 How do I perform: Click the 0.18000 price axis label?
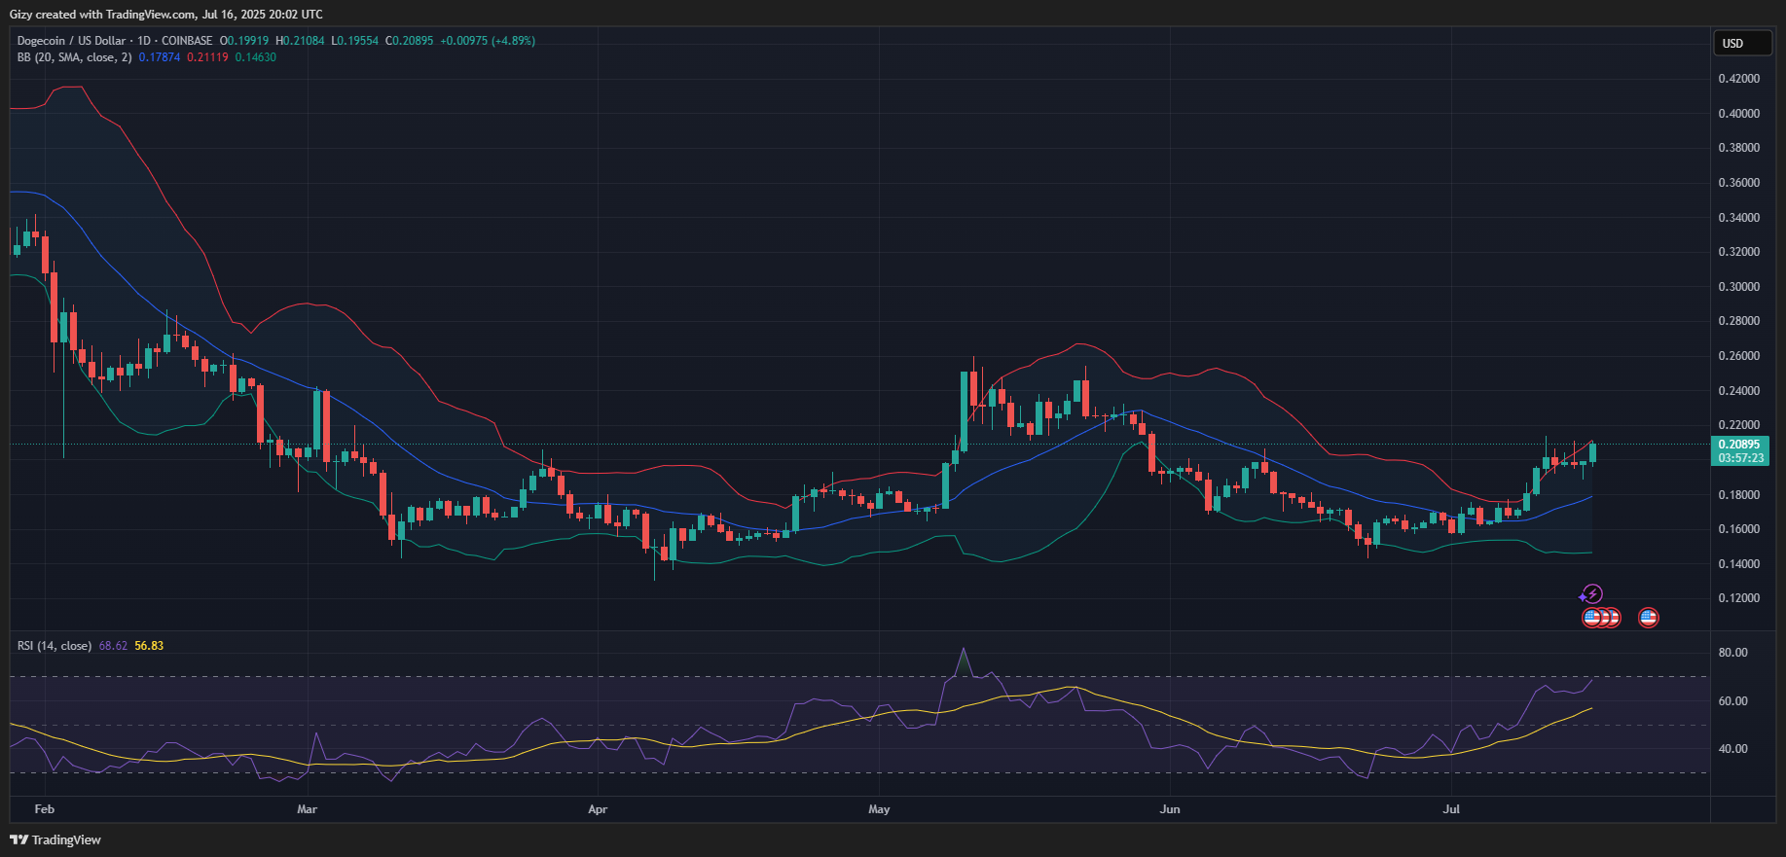coord(1738,495)
